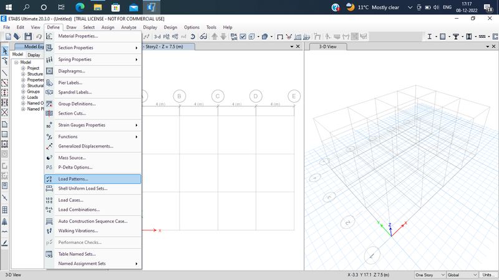Click the Plan view toolbar button
Image resolution: width=499 pixels, height=280 pixels.
(x=166, y=37)
